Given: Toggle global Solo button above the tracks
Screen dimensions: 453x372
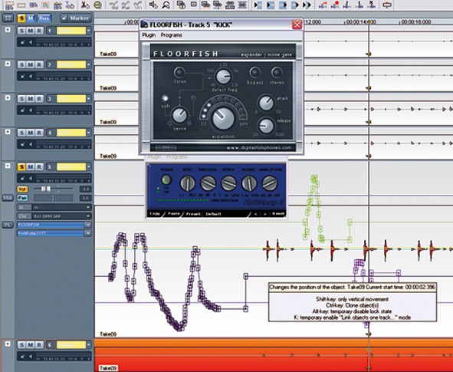Looking at the screenshot, I should [21, 18].
